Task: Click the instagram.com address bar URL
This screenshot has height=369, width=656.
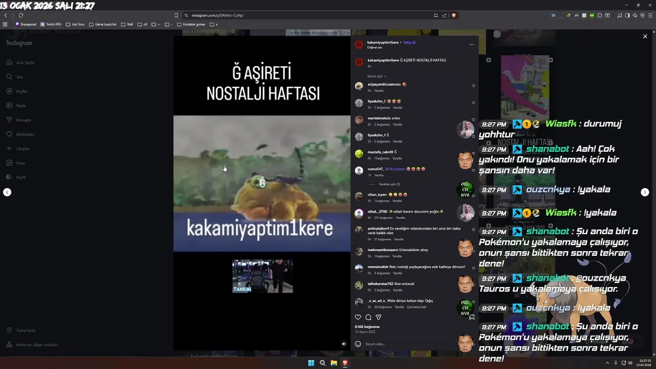Action: 217,15
